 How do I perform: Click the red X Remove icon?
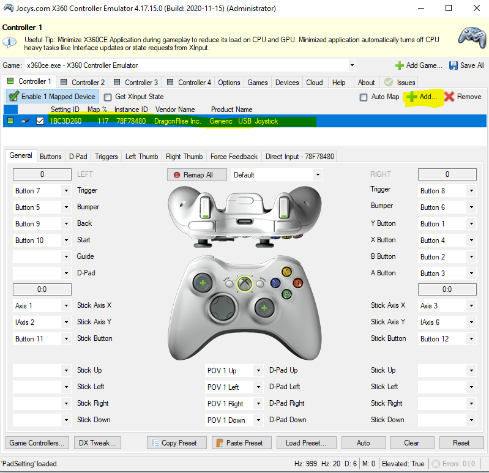(449, 97)
